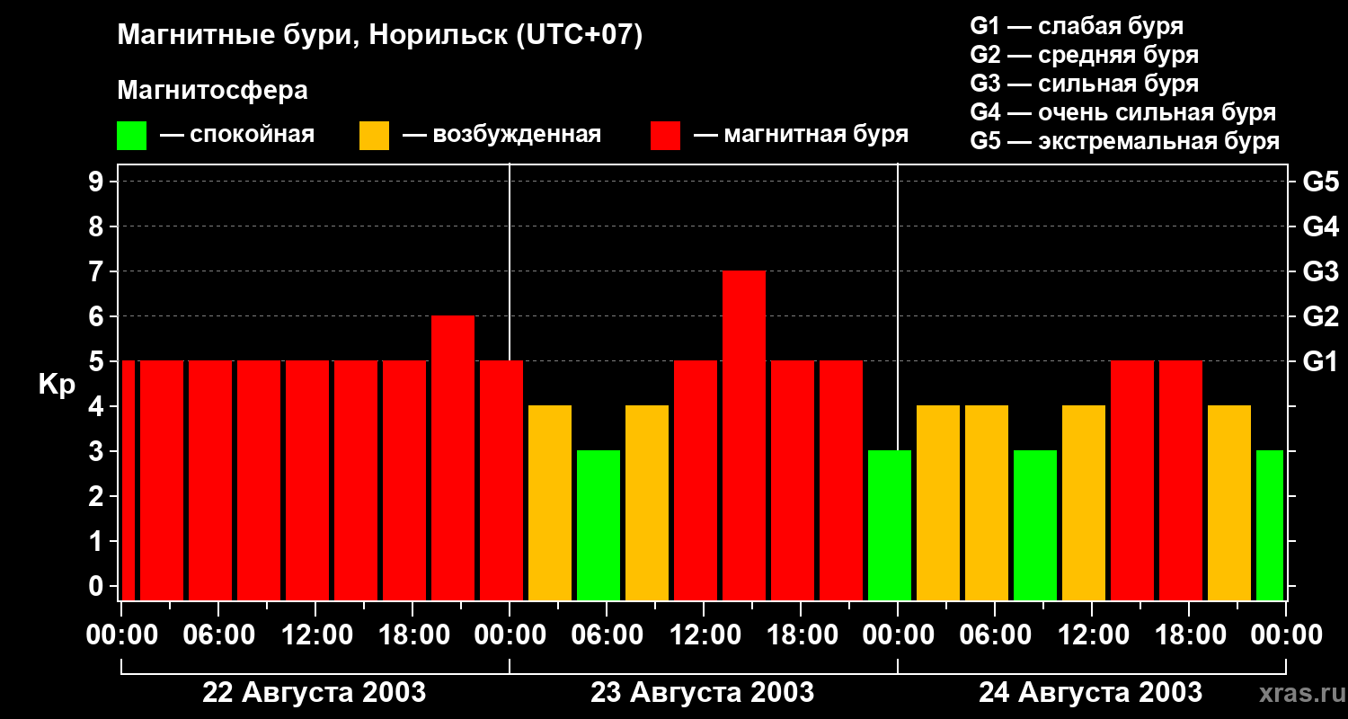Click the 'Kp' axis label

coord(57,385)
